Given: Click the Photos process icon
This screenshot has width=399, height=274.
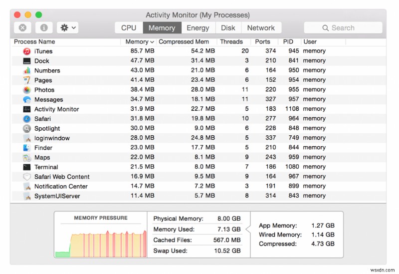Looking at the screenshot, I should point(27,90).
